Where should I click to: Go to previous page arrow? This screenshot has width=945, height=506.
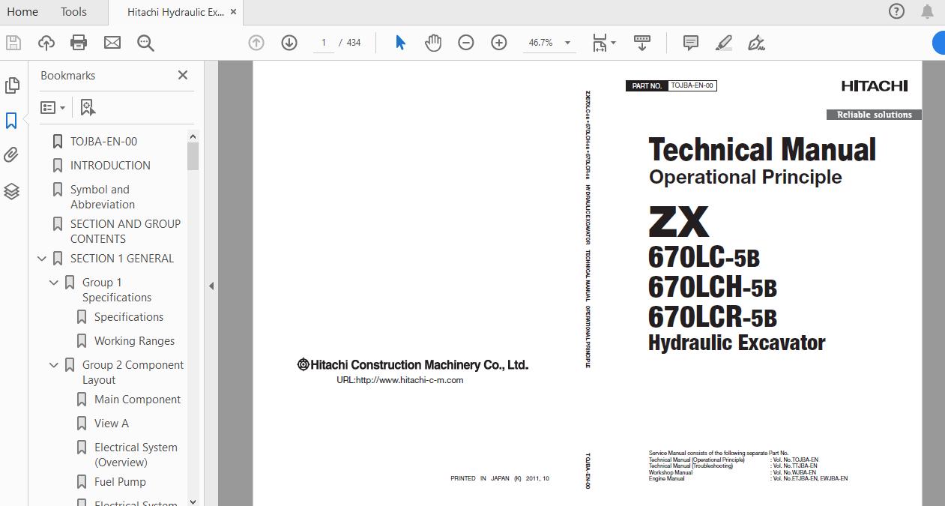pyautogui.click(x=256, y=43)
